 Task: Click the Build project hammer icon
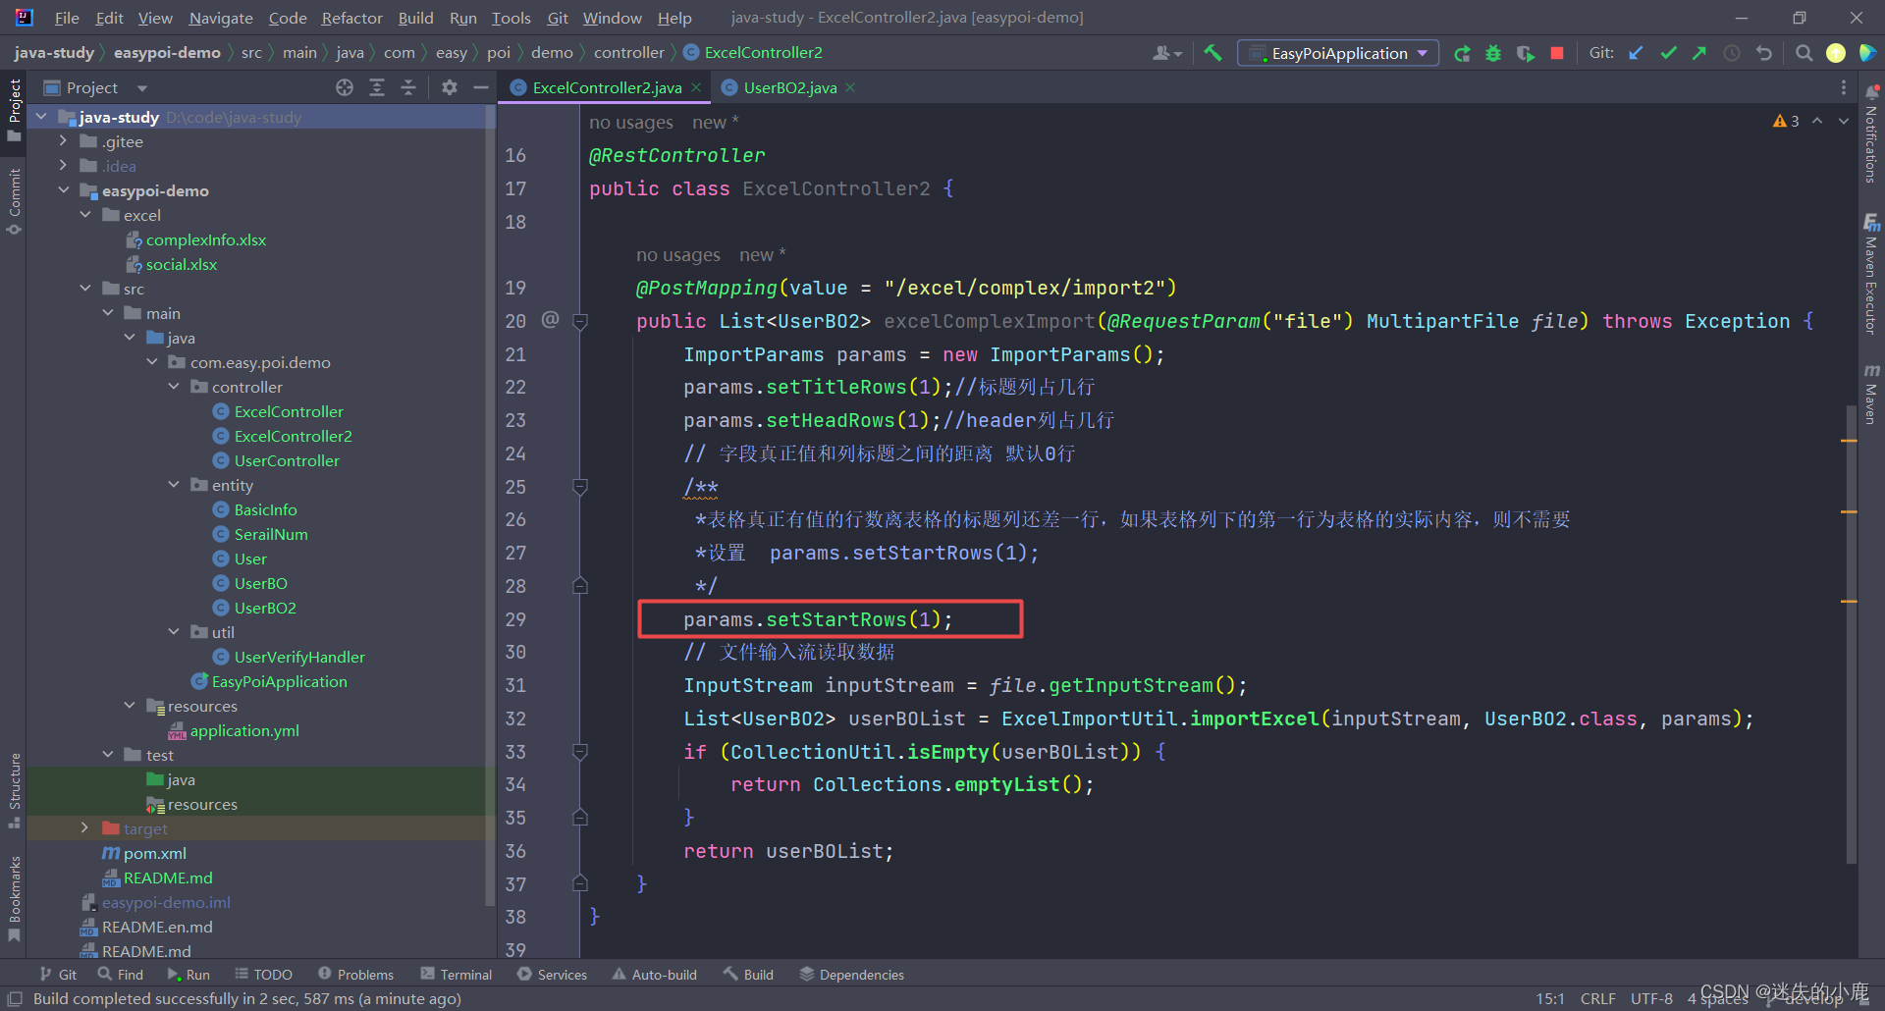click(x=1212, y=53)
